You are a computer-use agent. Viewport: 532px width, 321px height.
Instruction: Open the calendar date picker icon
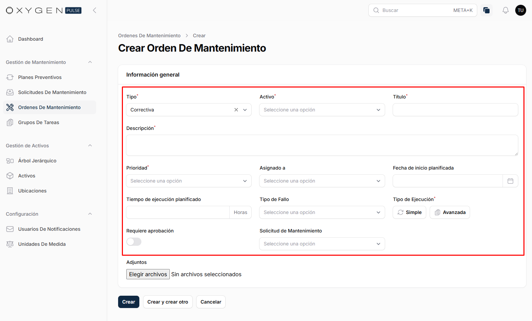[510, 181]
